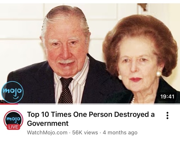
Task: Click the '4 months ago' upload date
Action: [120, 133]
